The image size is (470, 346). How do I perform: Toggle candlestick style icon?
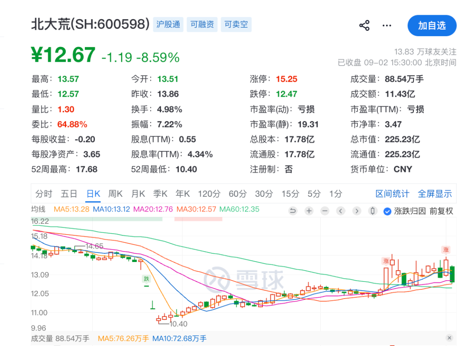[x=373, y=211]
